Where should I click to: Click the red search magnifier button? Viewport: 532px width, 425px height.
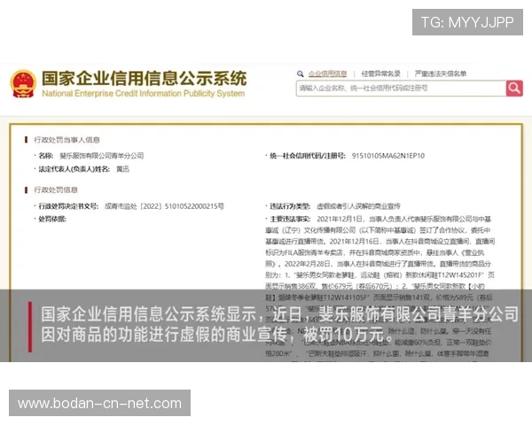tap(514, 89)
